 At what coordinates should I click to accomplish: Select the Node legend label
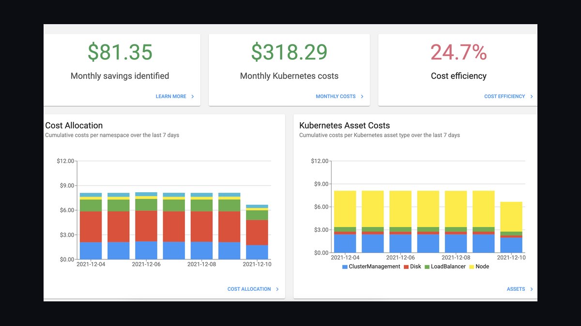482,267
